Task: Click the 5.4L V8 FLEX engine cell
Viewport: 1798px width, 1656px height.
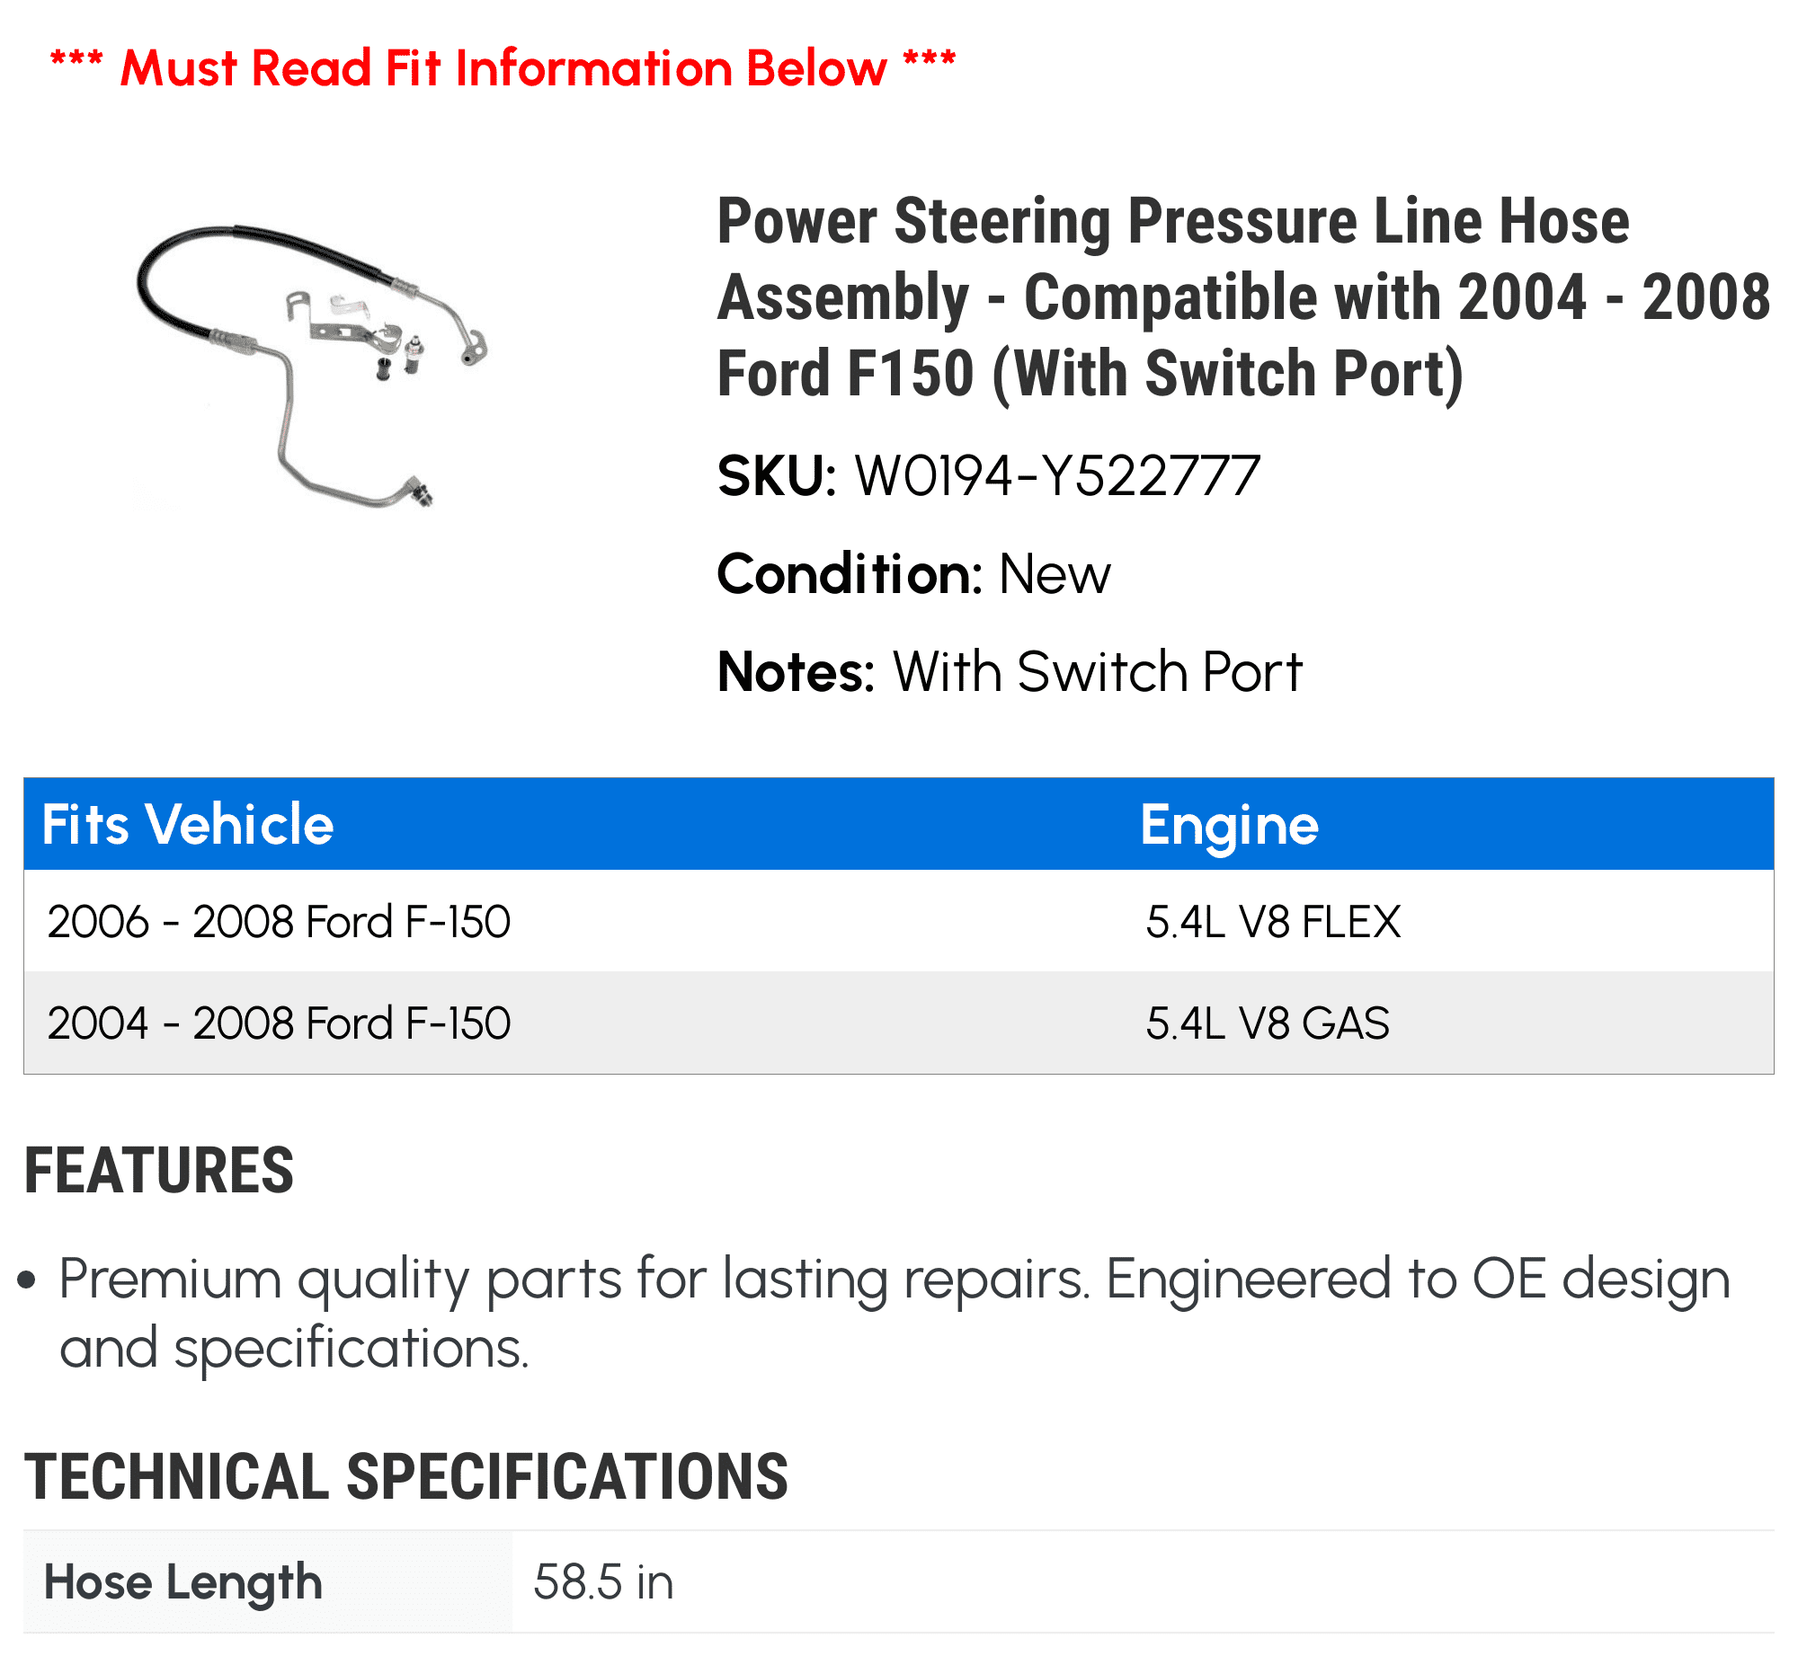Action: point(1273,921)
